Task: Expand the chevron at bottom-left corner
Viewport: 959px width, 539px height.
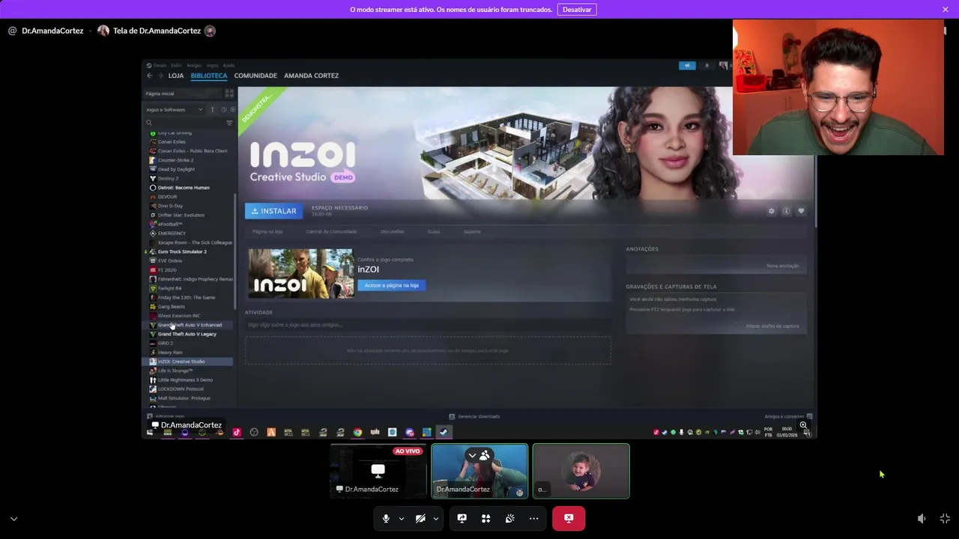Action: pos(13,519)
